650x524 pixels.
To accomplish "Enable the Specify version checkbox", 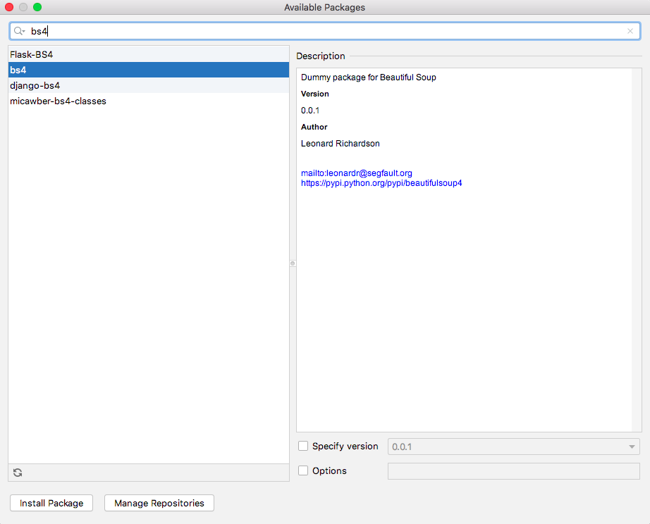I will (303, 446).
